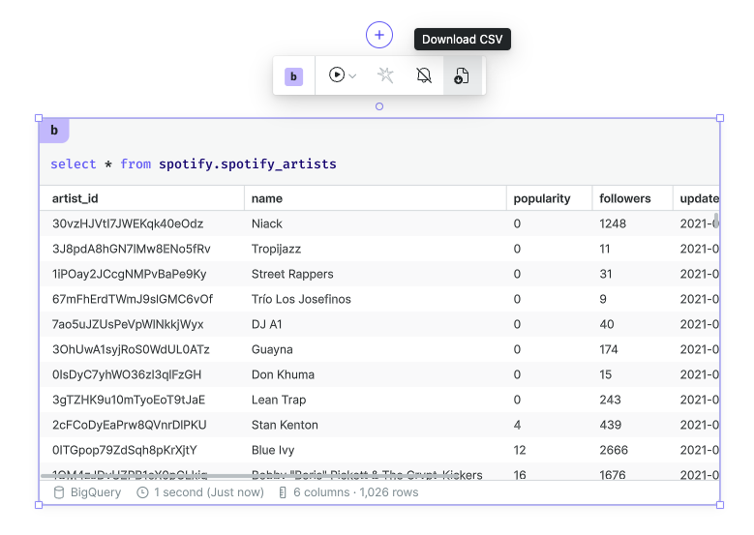Click the plus add block button

click(378, 35)
